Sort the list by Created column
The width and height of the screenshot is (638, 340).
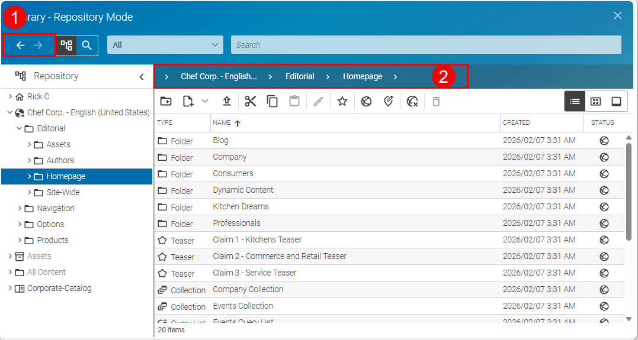516,123
